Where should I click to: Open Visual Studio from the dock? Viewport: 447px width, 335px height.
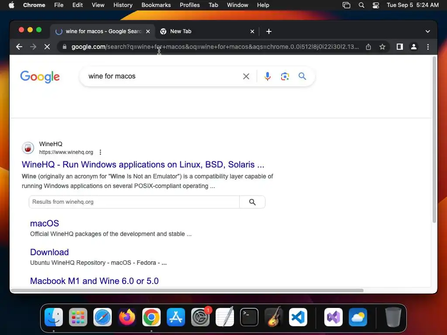(x=333, y=317)
